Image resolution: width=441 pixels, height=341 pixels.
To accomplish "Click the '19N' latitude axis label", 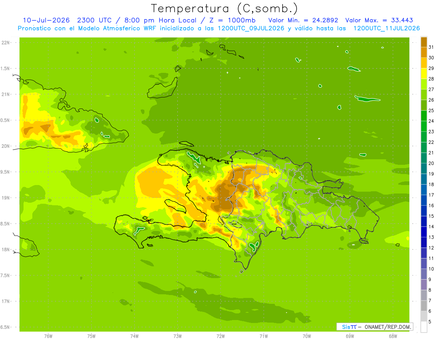I will click(x=6, y=198).
